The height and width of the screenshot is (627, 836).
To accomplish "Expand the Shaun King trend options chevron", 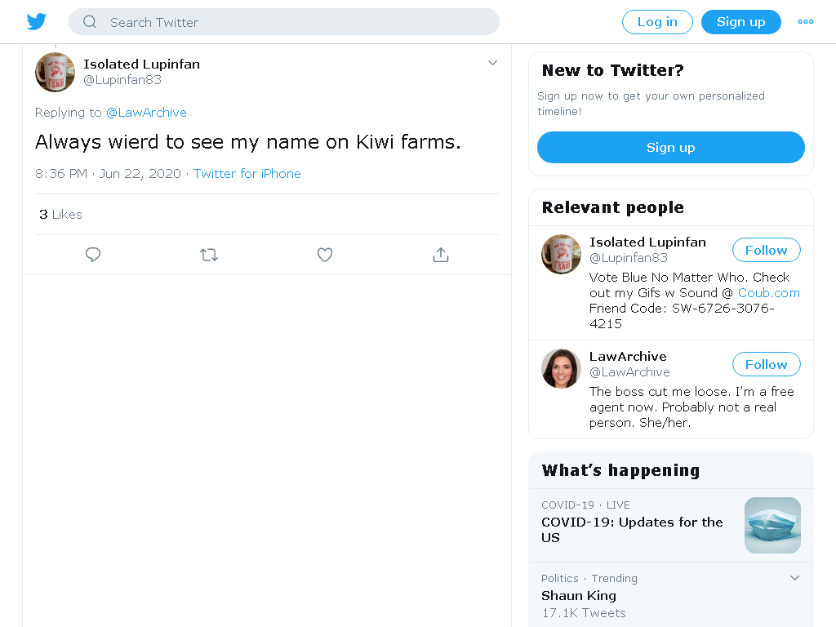I will [x=794, y=578].
